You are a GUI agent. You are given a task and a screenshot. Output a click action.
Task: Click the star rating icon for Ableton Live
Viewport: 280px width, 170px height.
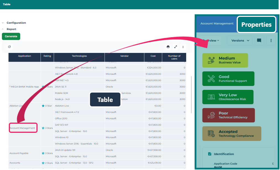tap(43, 106)
